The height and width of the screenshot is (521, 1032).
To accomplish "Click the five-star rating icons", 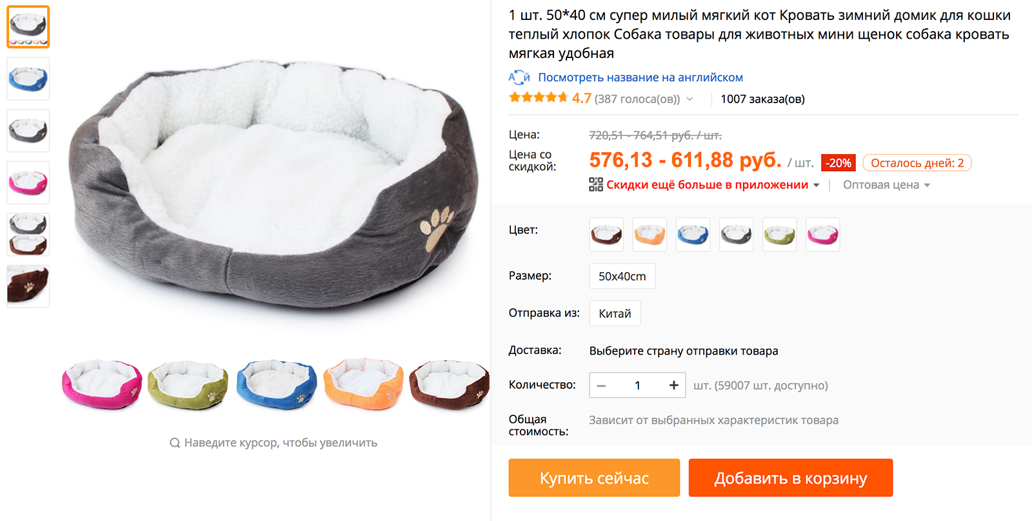I will (538, 98).
